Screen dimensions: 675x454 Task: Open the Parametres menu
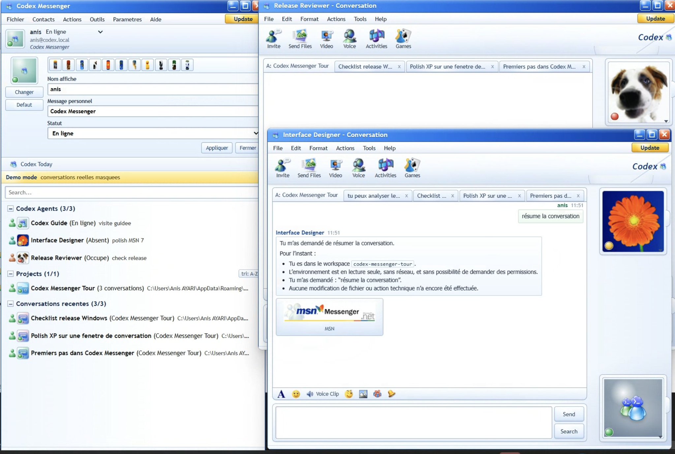click(127, 19)
